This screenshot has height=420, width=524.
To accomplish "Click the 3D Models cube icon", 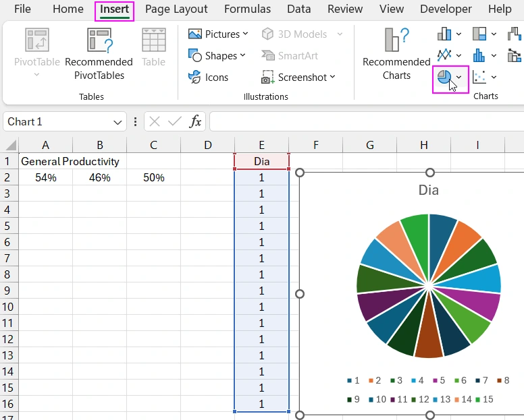I will pyautogui.click(x=267, y=34).
